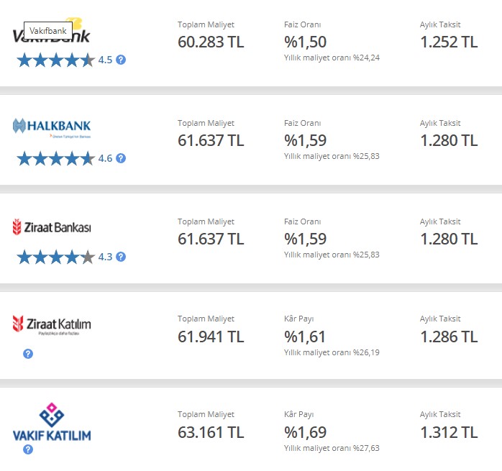Click Ziraat Bankası monthly installment 1.280 TL
The width and height of the screenshot is (502, 471).
(x=449, y=239)
